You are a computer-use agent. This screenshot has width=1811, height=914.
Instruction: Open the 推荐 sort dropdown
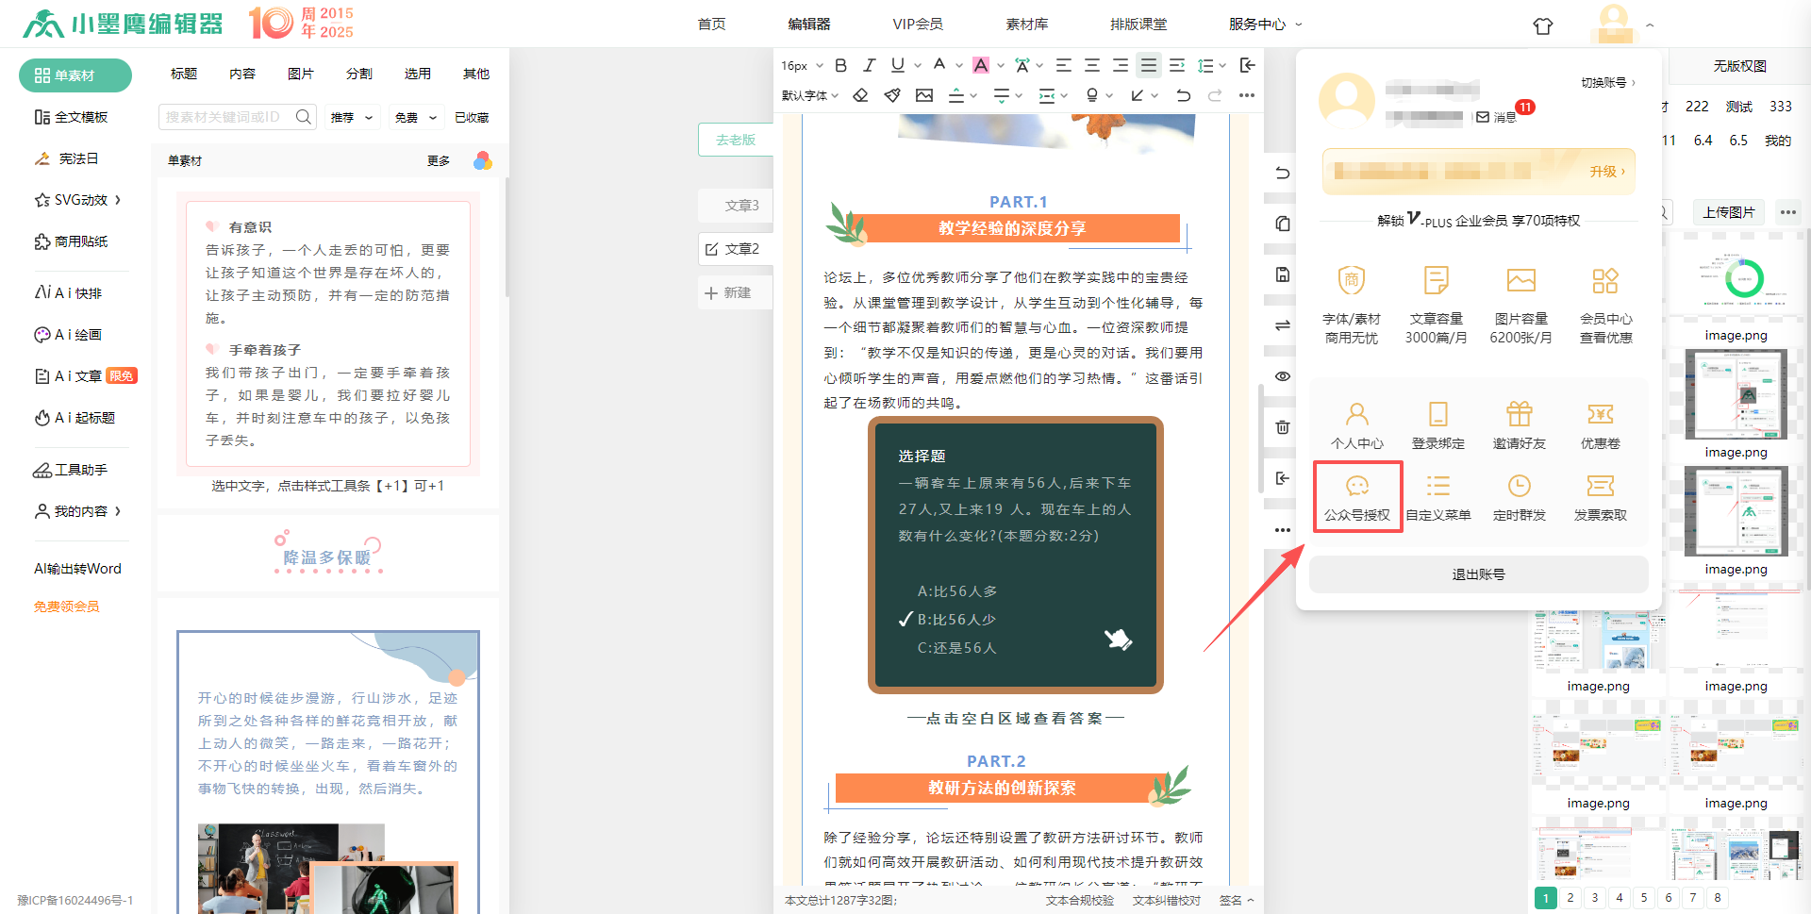point(351,118)
